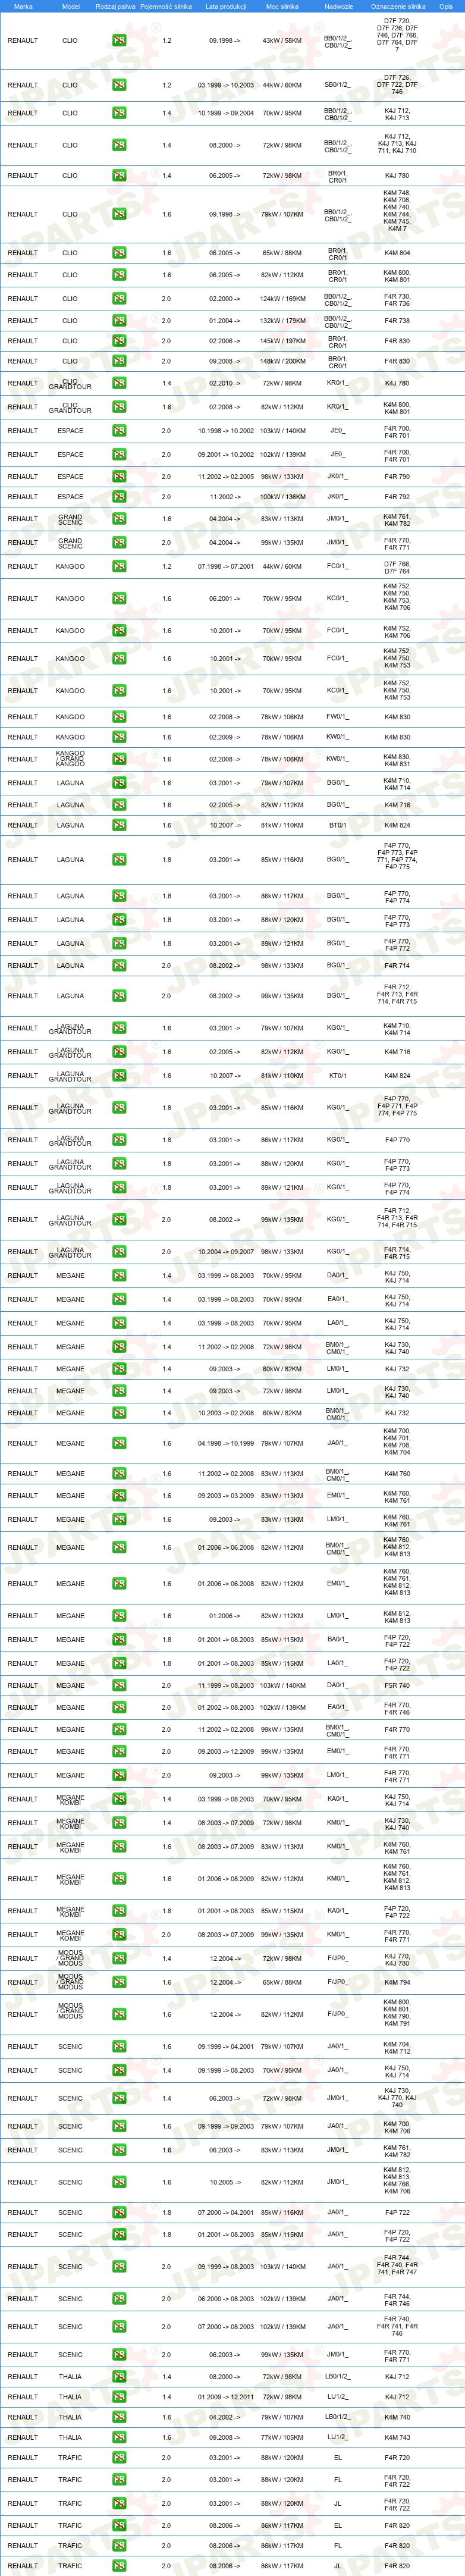Select the 100kW / 136KM power cell

(282, 497)
